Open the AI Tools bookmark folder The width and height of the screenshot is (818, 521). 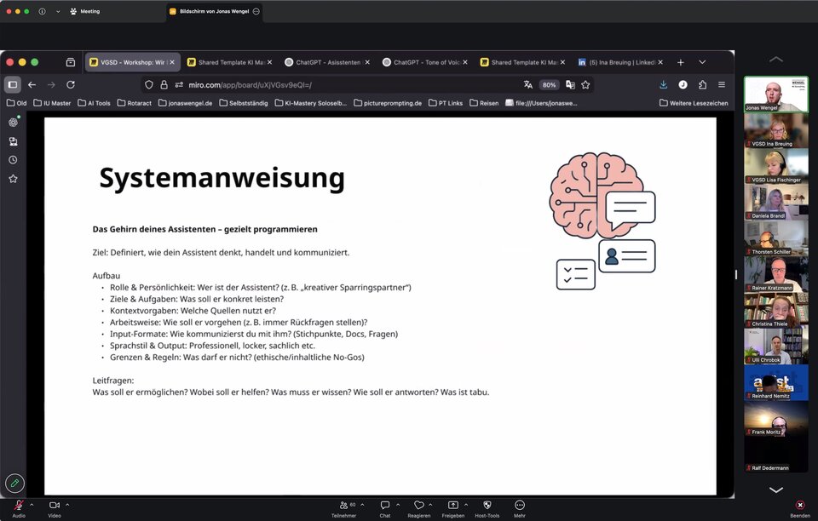coord(94,103)
